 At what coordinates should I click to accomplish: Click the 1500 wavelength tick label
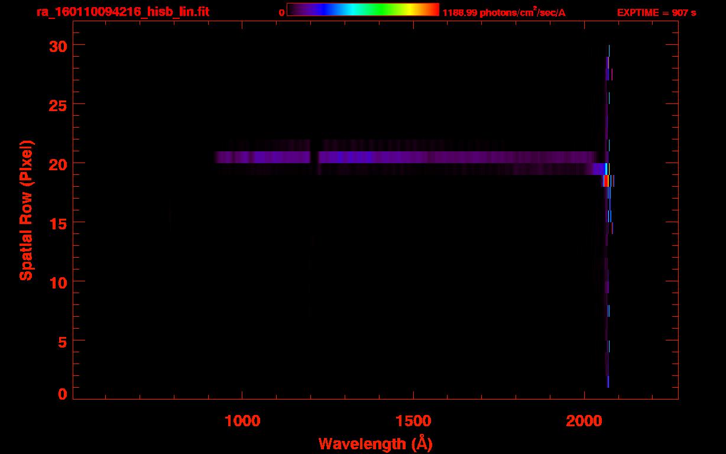pos(413,421)
